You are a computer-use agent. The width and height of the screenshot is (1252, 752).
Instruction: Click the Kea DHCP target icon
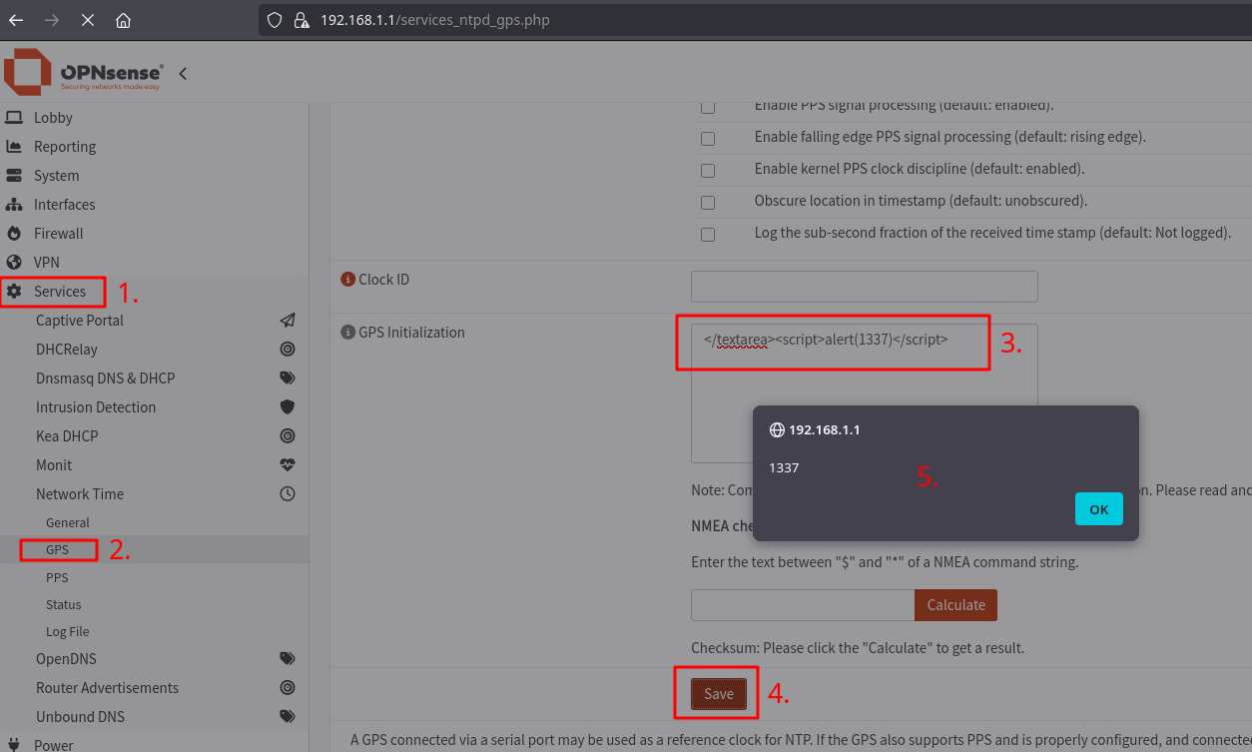coord(288,436)
